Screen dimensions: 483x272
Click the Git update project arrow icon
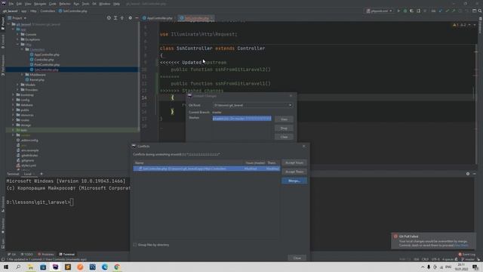coord(441,11)
